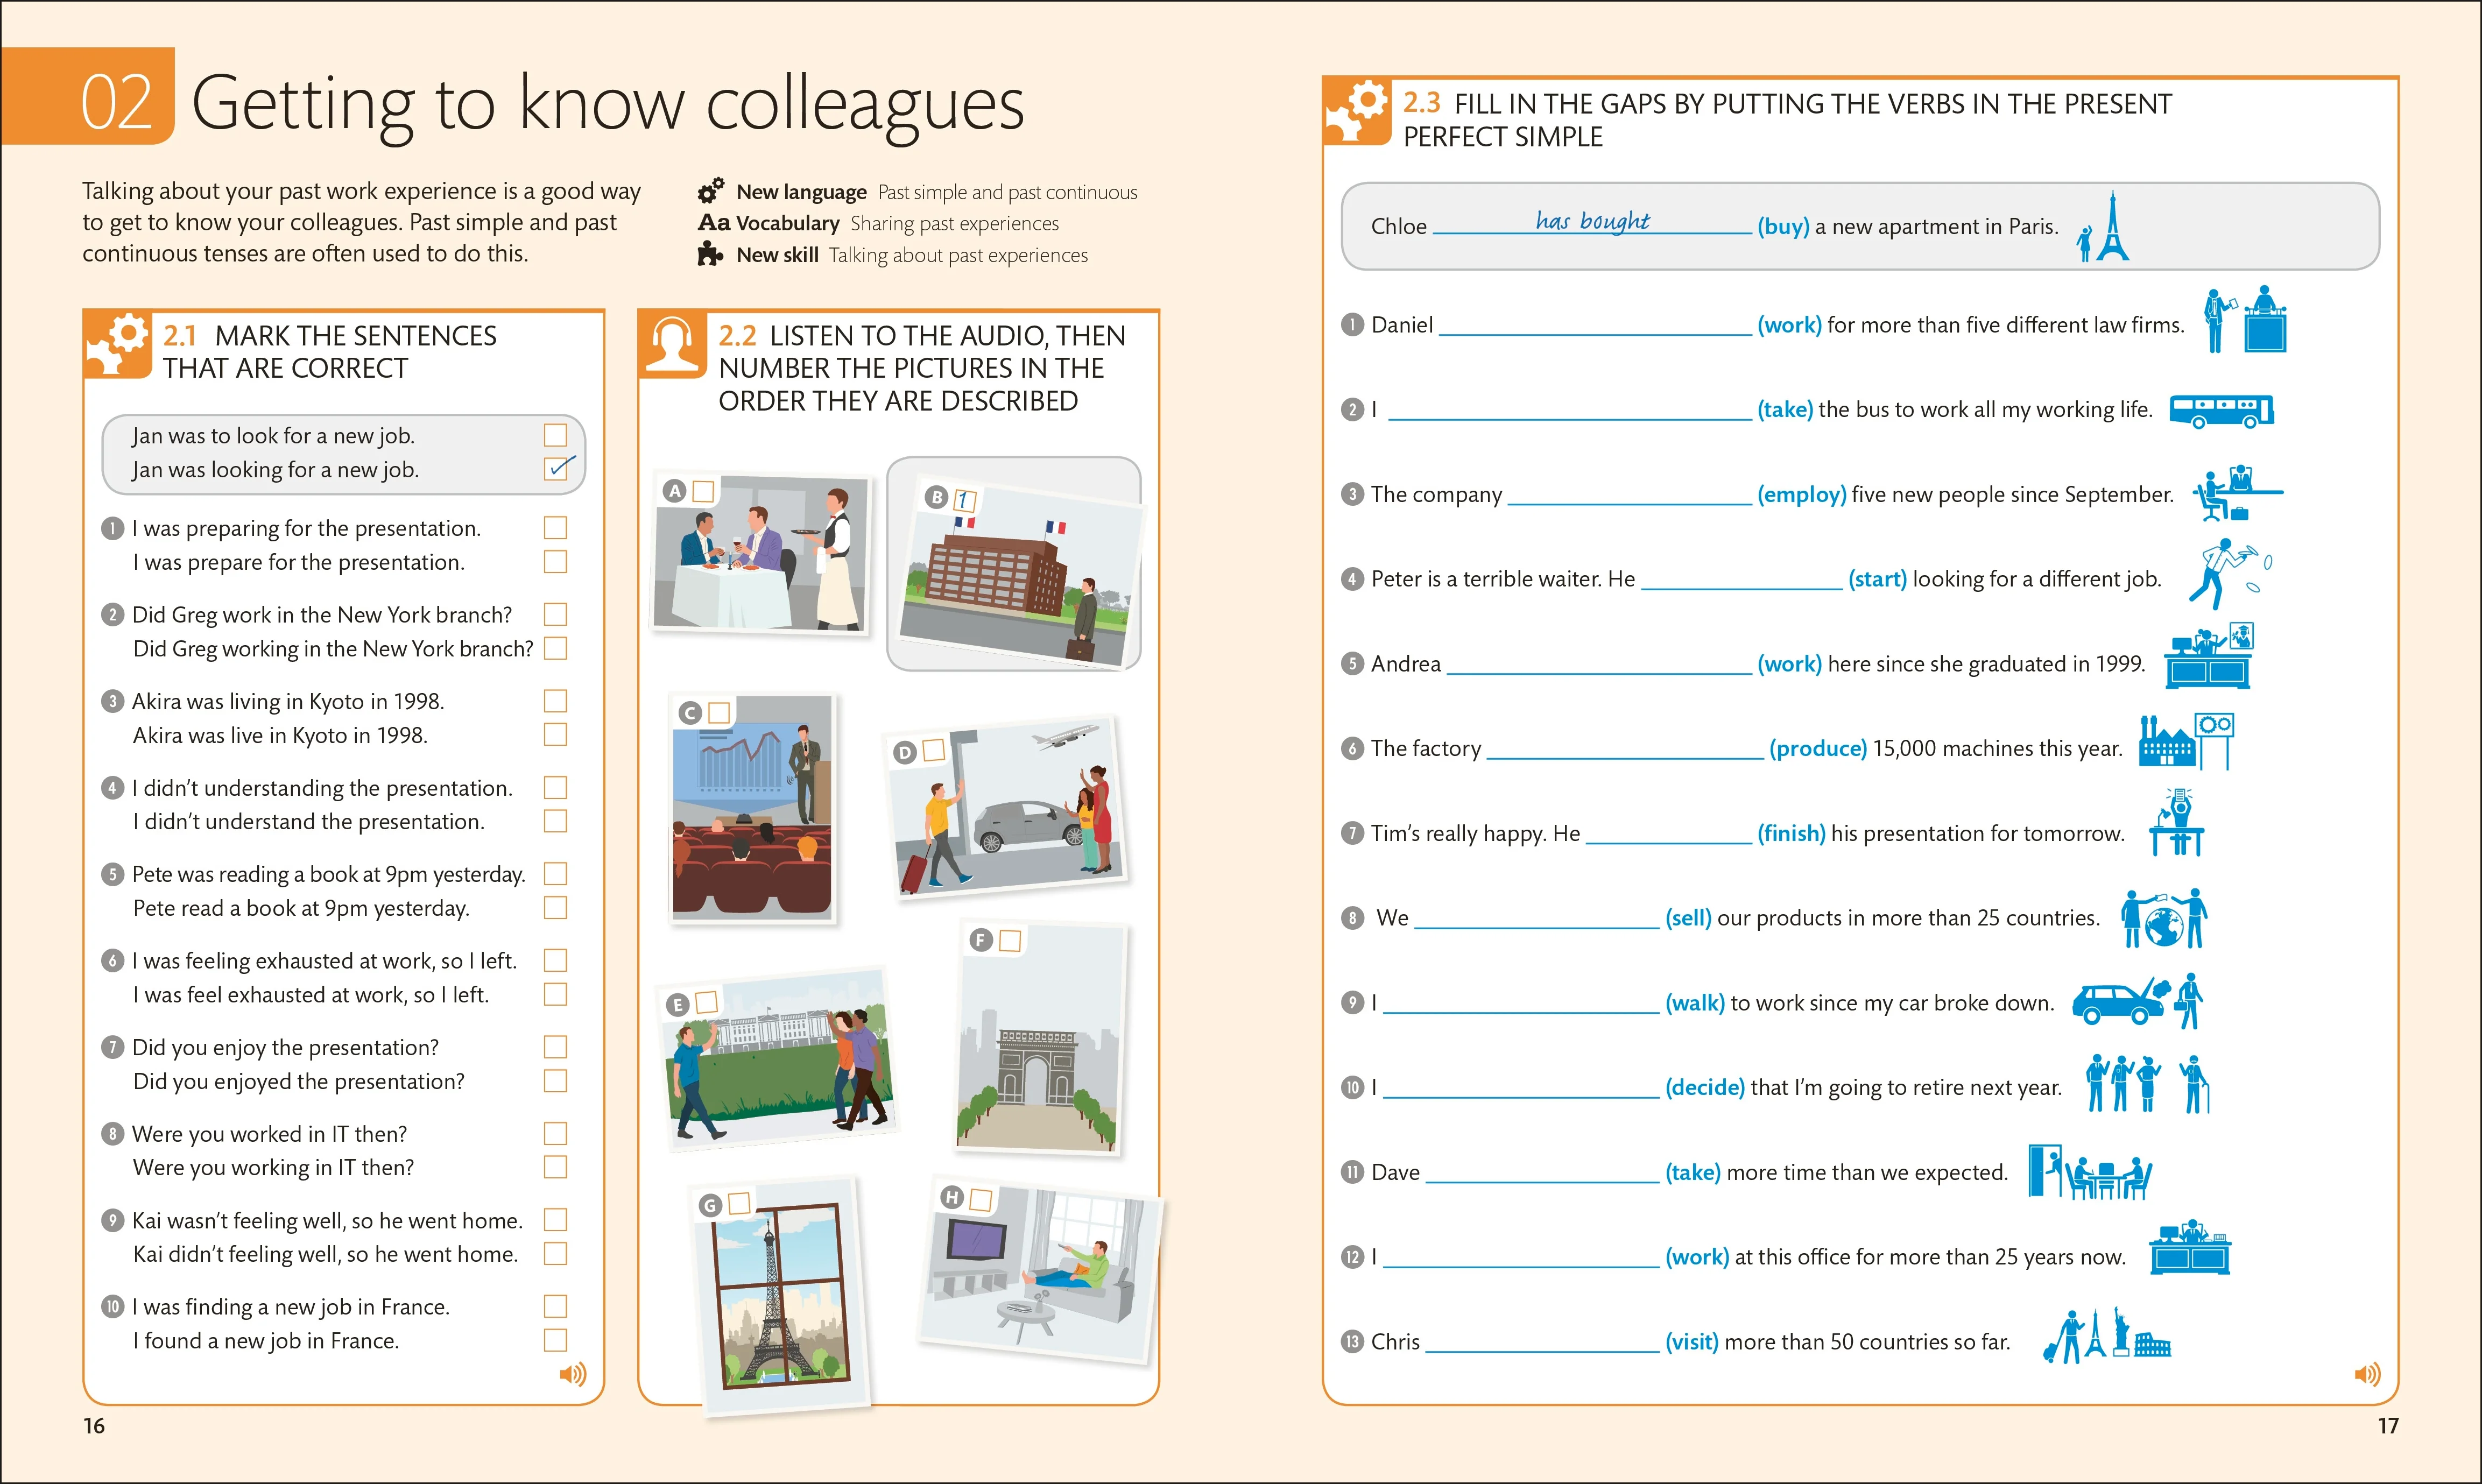Click the text 'Talking about past experiences'
This screenshot has height=1484, width=2482.
coord(958,255)
